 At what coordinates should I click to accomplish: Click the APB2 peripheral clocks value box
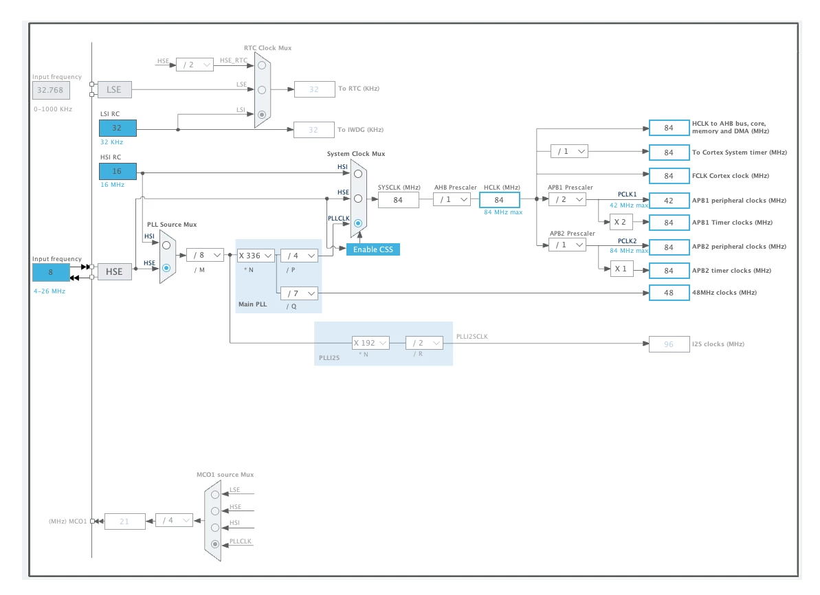[x=669, y=247]
